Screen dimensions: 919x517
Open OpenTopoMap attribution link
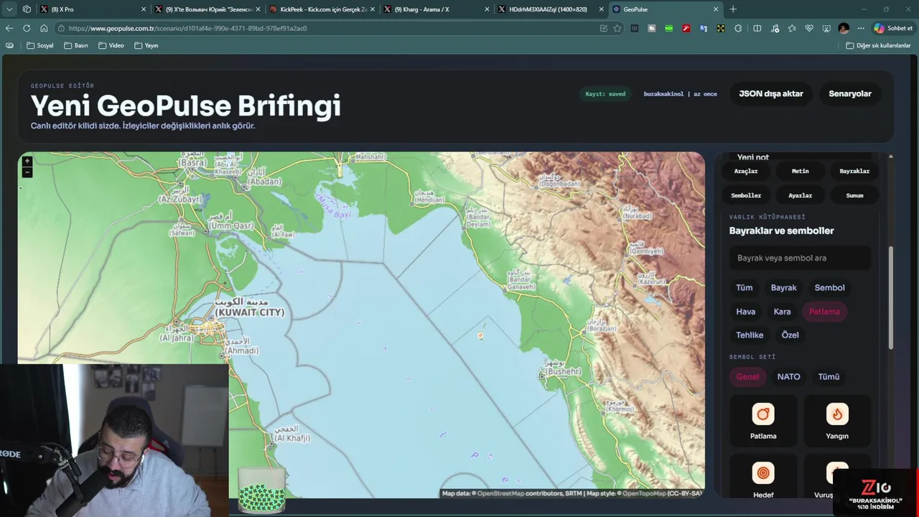(644, 493)
